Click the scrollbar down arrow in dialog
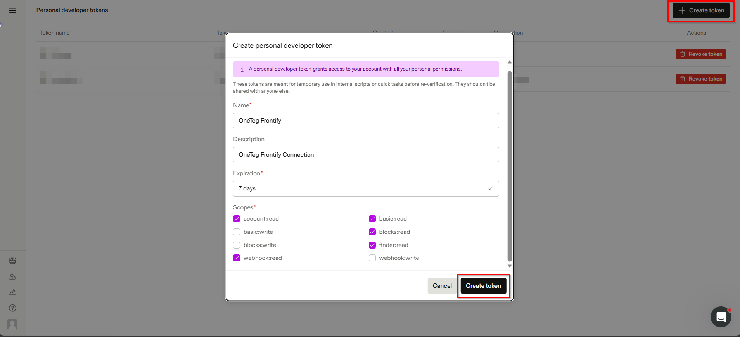The image size is (740, 337). [x=510, y=266]
